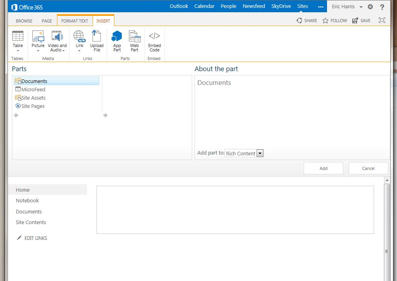Click the Documents library icon in Parts
This screenshot has height=281, width=397.
click(18, 81)
